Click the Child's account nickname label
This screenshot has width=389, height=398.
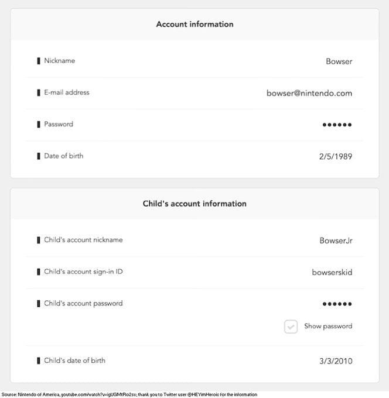(x=83, y=240)
